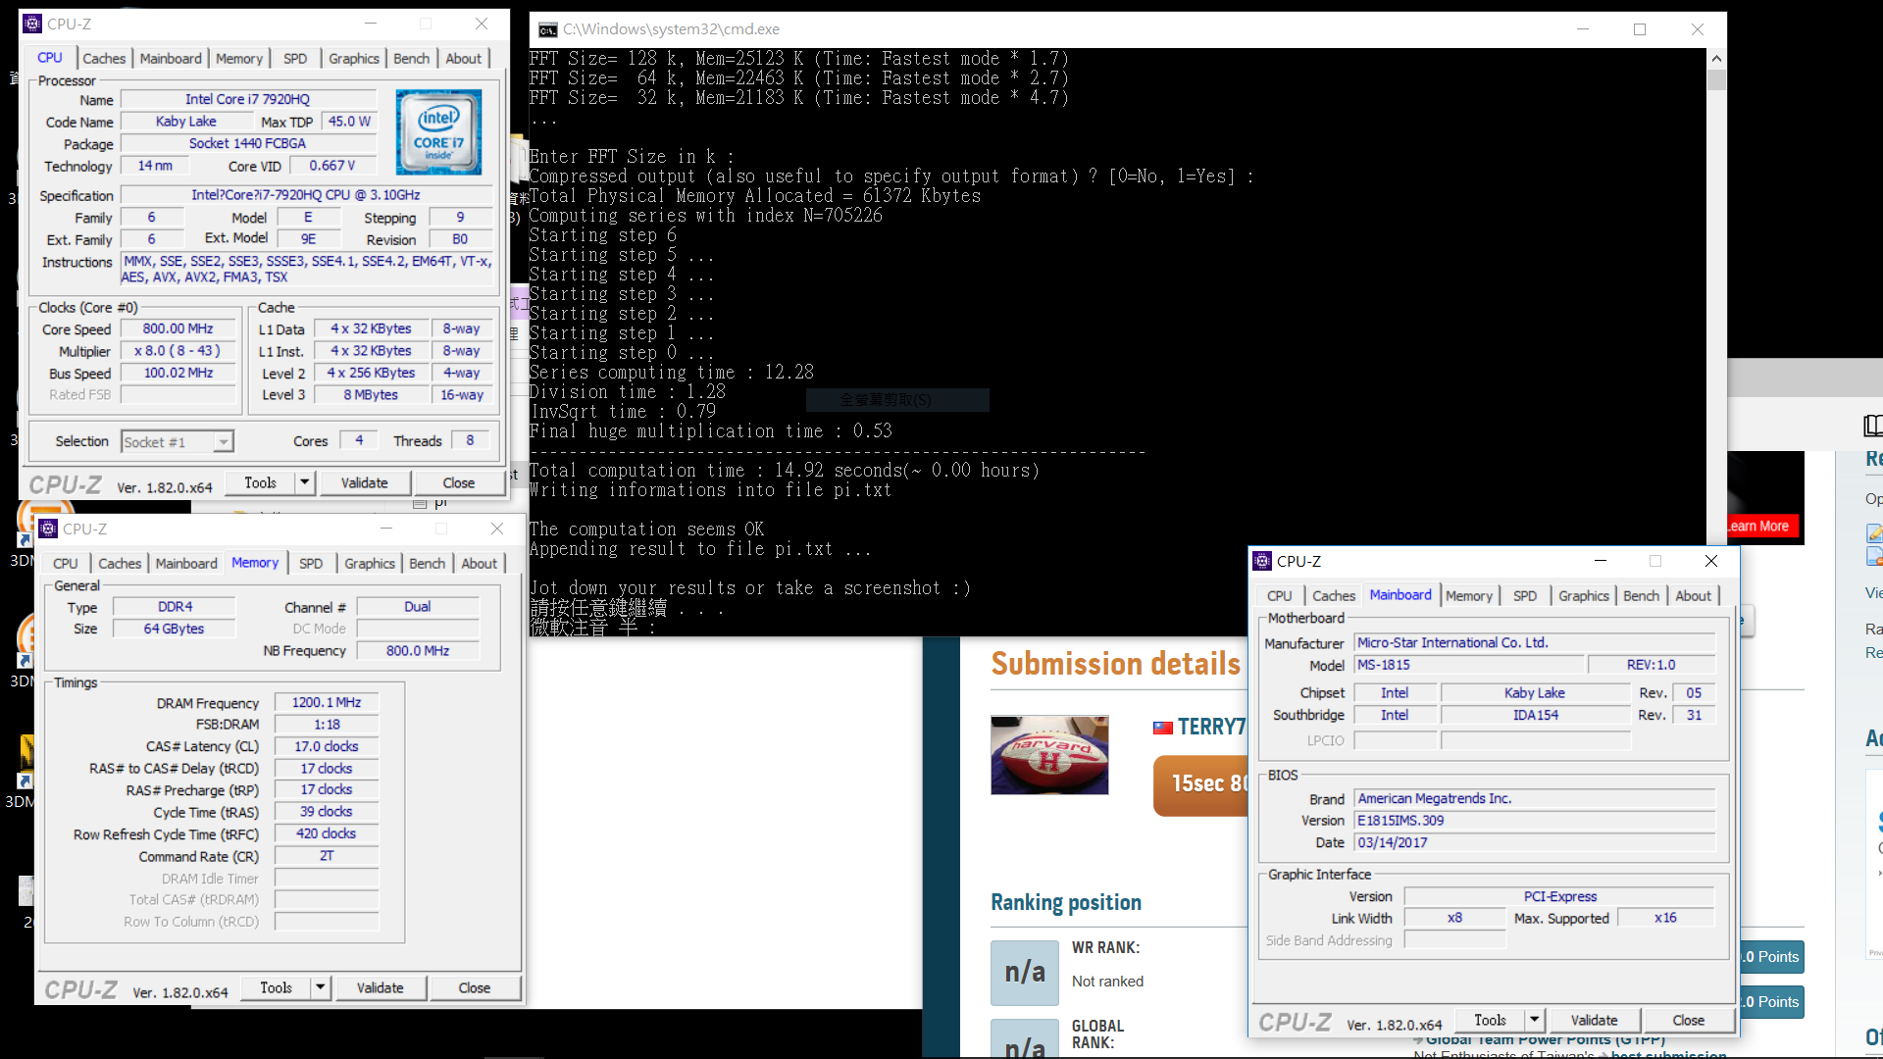This screenshot has height=1059, width=1883.
Task: Click the Ranking position heading
Action: tap(1066, 902)
